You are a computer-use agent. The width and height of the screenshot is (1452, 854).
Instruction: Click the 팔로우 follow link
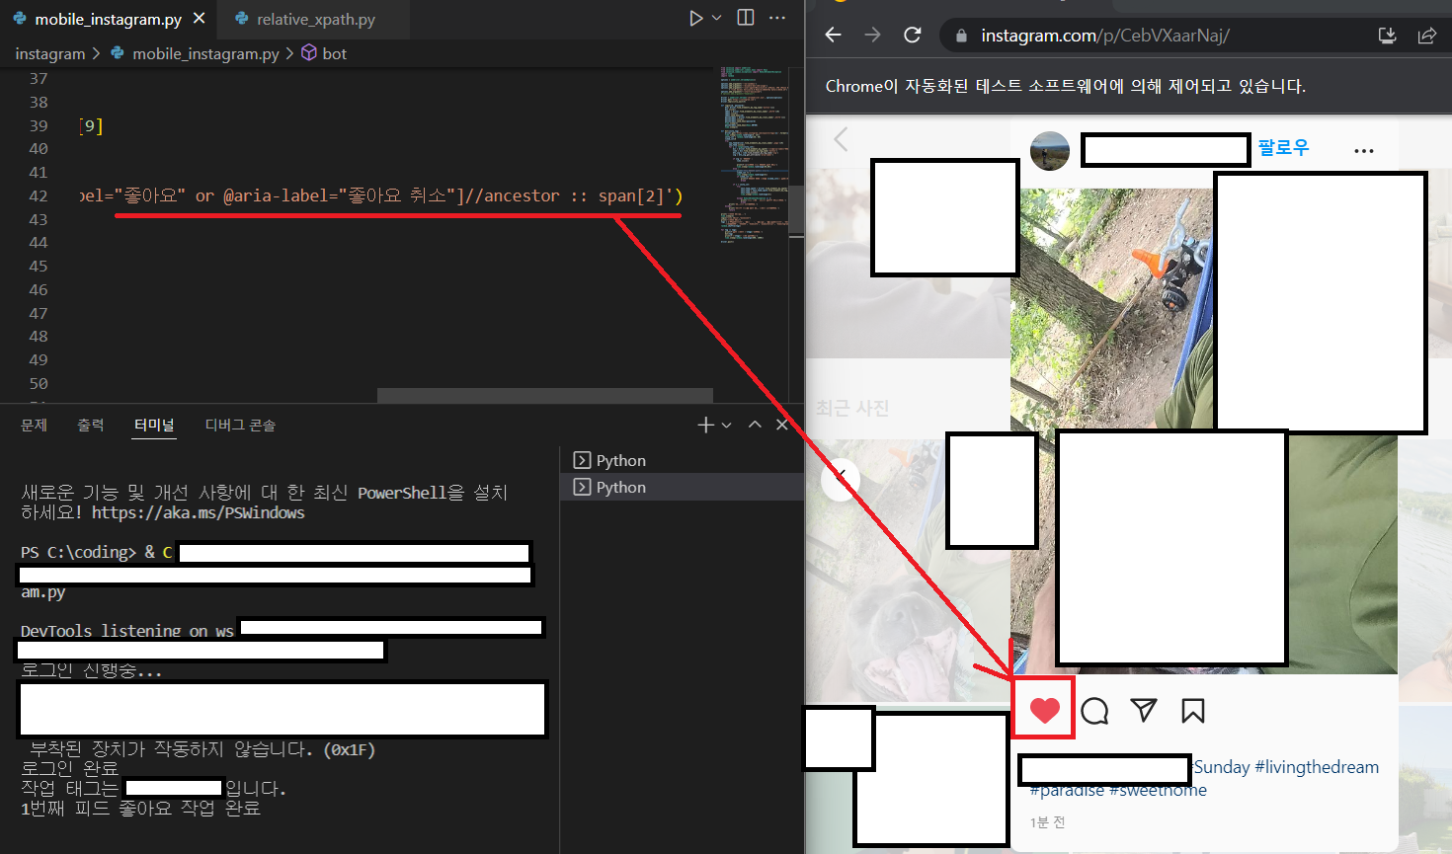coord(1283,148)
